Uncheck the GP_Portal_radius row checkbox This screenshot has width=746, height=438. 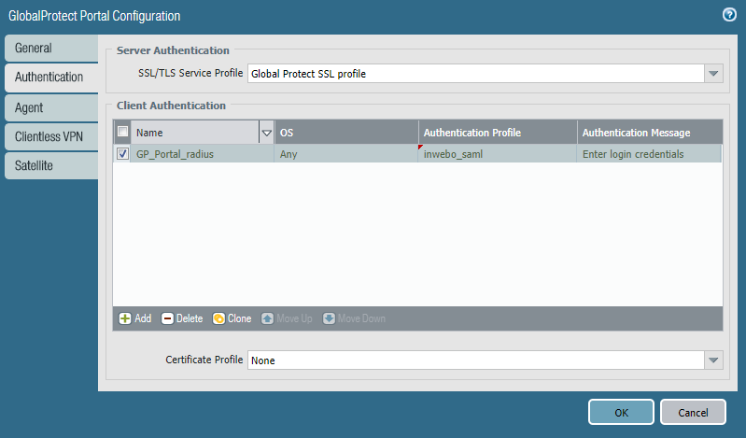click(122, 154)
